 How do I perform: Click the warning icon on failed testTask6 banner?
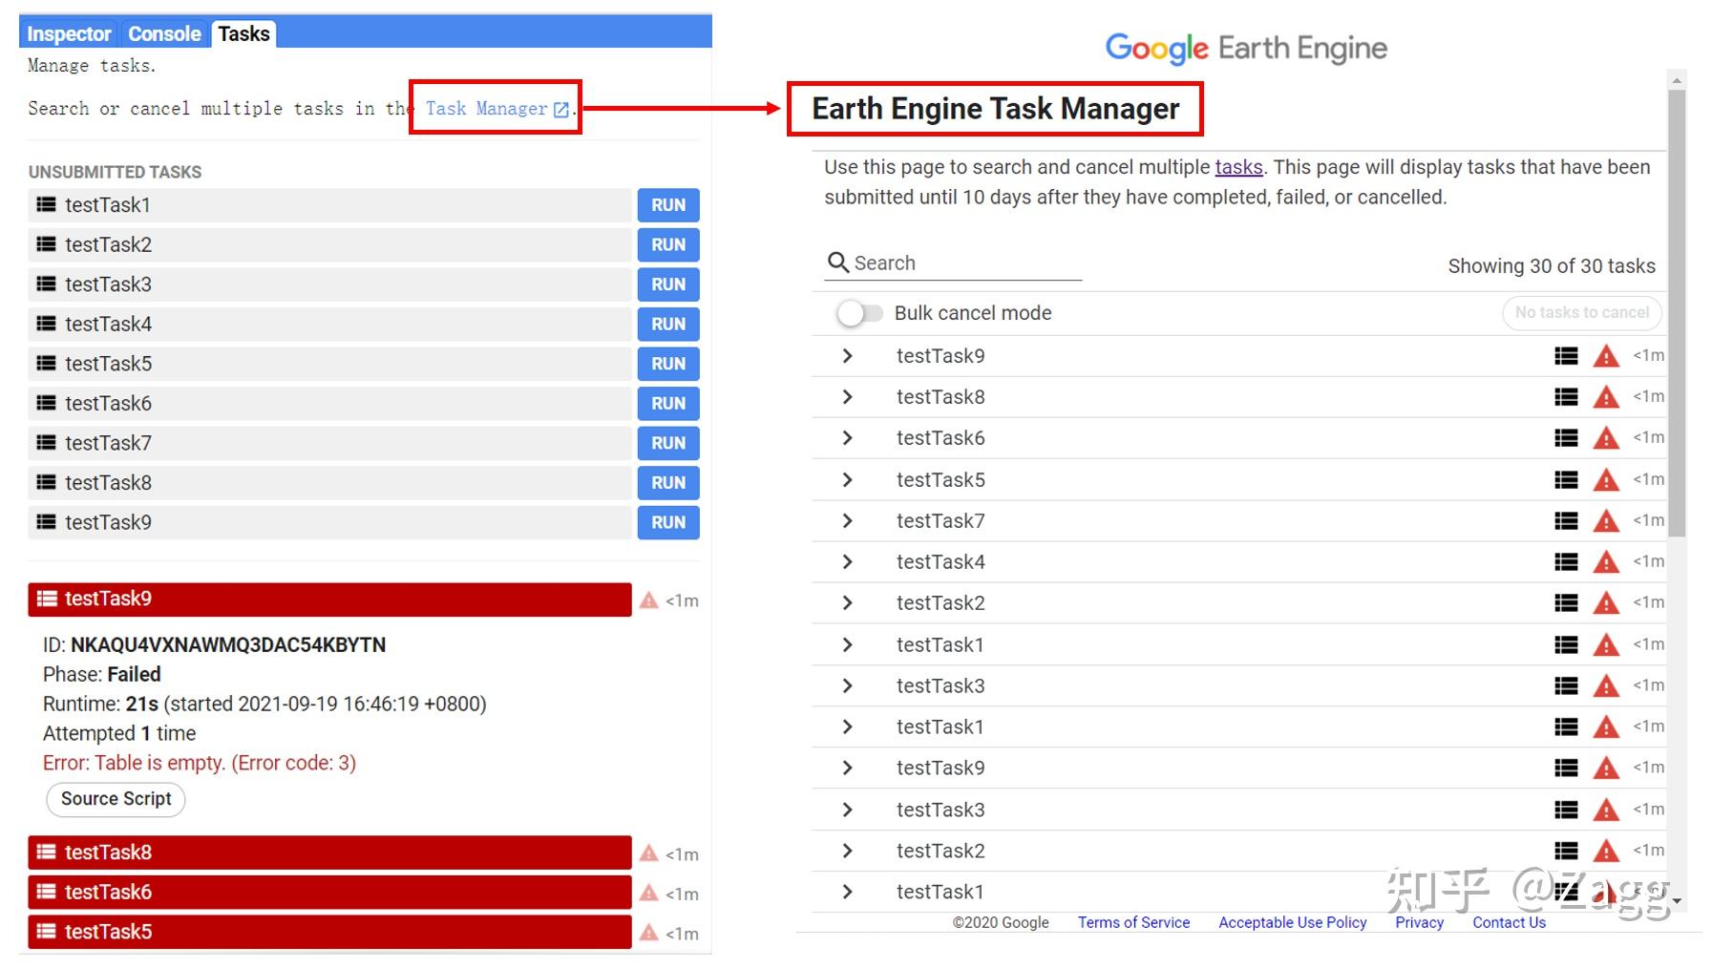point(649,893)
